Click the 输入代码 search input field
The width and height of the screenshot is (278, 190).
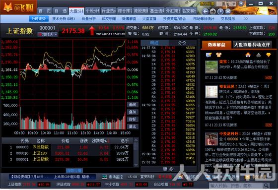[236, 186]
